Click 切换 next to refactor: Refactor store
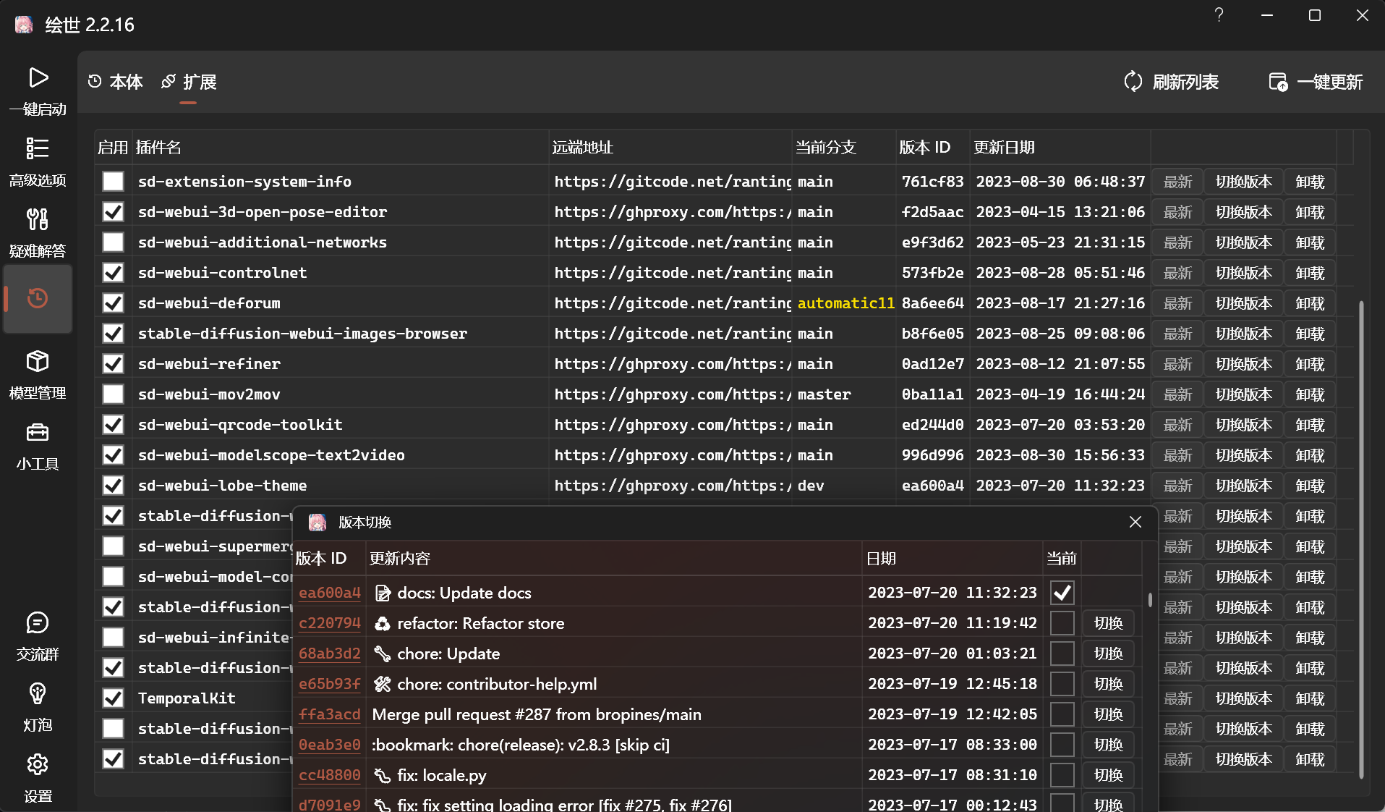Screen dimensions: 1385x812 (1108, 622)
